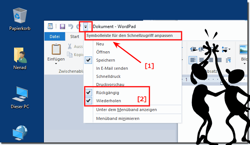The width and height of the screenshot is (250, 145).
Task: Open the network globe desktop icon
Action: [20, 133]
